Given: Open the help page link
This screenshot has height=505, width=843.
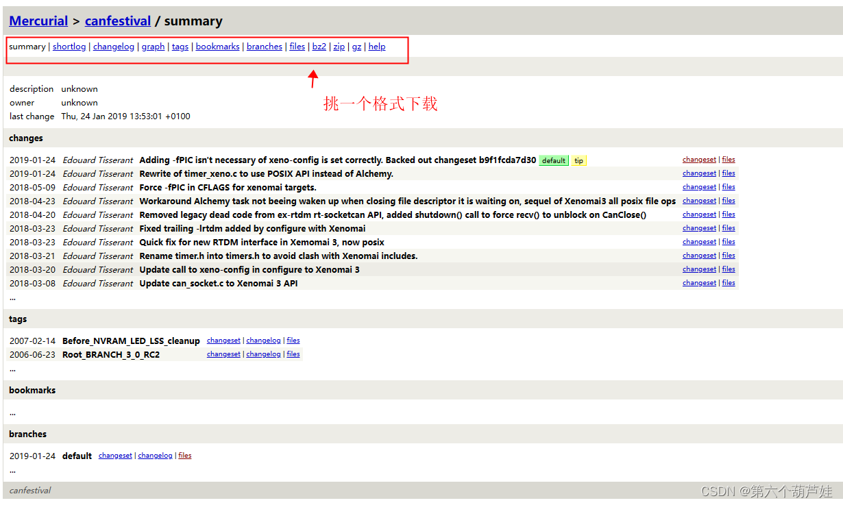Looking at the screenshot, I should 377,47.
